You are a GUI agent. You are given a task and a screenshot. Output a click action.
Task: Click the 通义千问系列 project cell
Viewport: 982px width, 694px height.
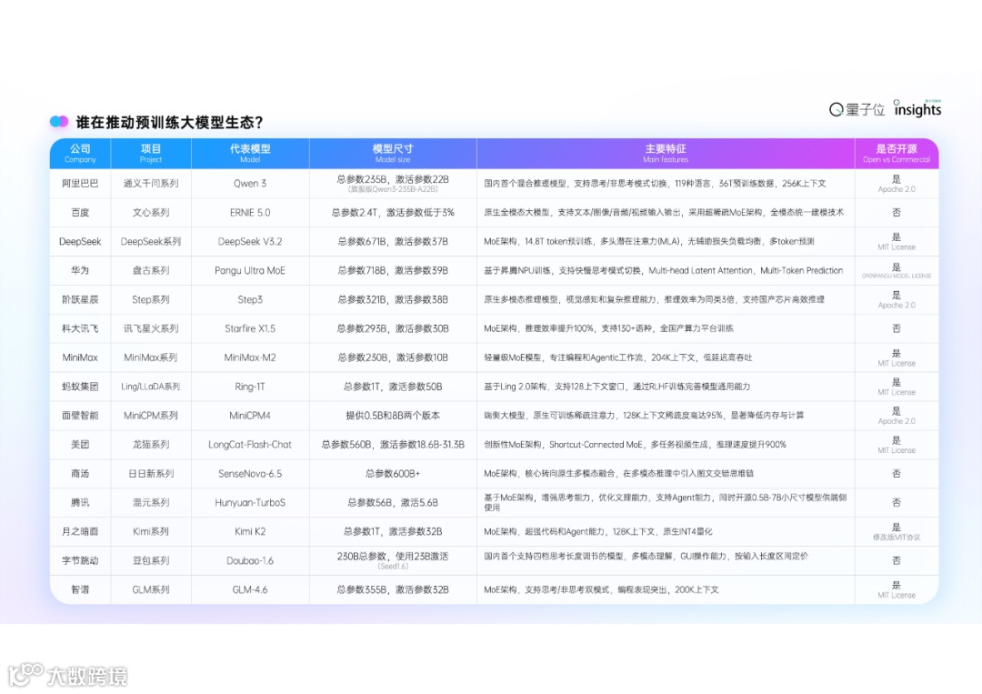point(151,184)
